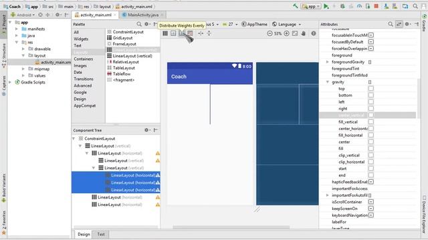Click the horizontal scrollbar below design preview
Screen dimensions: 428x240
[x=231, y=227]
